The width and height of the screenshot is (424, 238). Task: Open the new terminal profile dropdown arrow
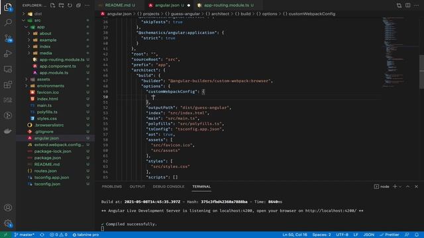[400, 186]
